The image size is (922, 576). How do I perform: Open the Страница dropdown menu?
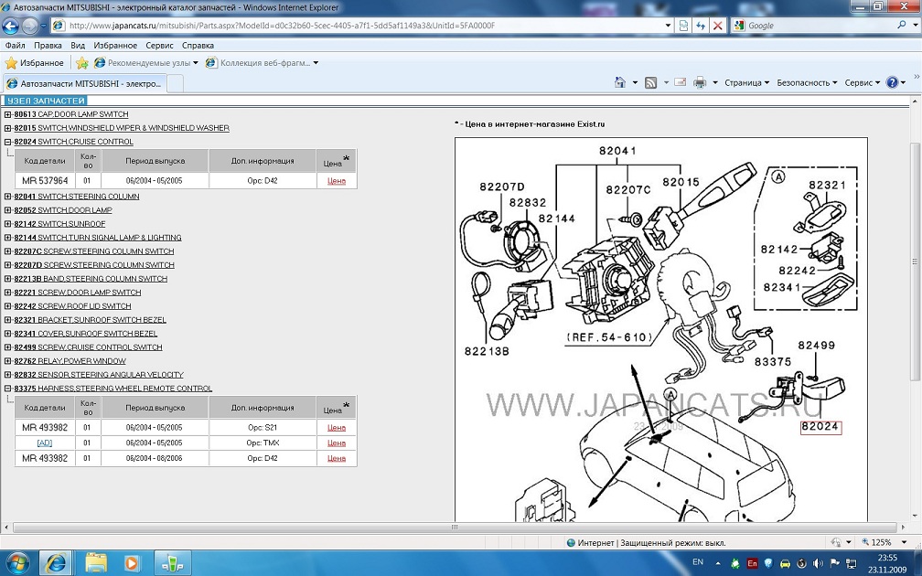point(746,82)
